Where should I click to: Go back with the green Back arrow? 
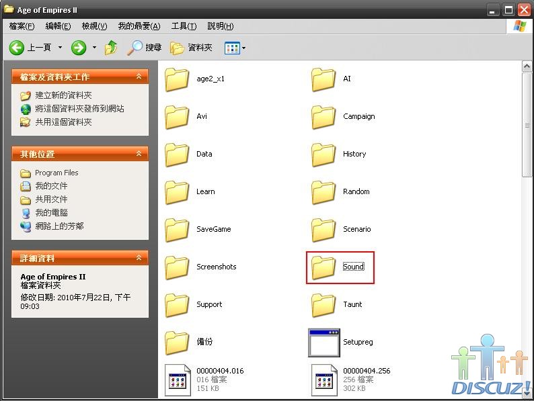click(16, 48)
